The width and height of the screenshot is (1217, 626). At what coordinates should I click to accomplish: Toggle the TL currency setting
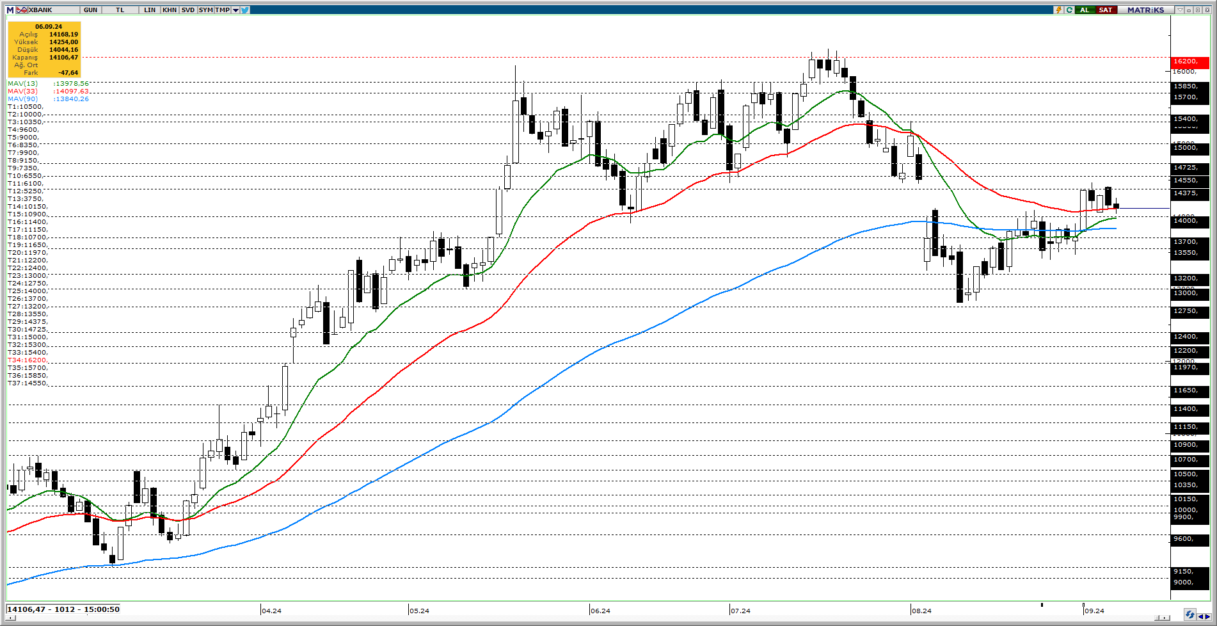120,10
